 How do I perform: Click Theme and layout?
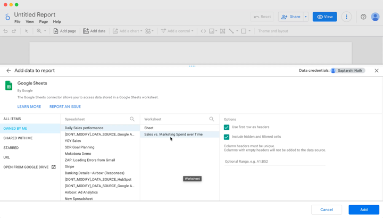273,31
